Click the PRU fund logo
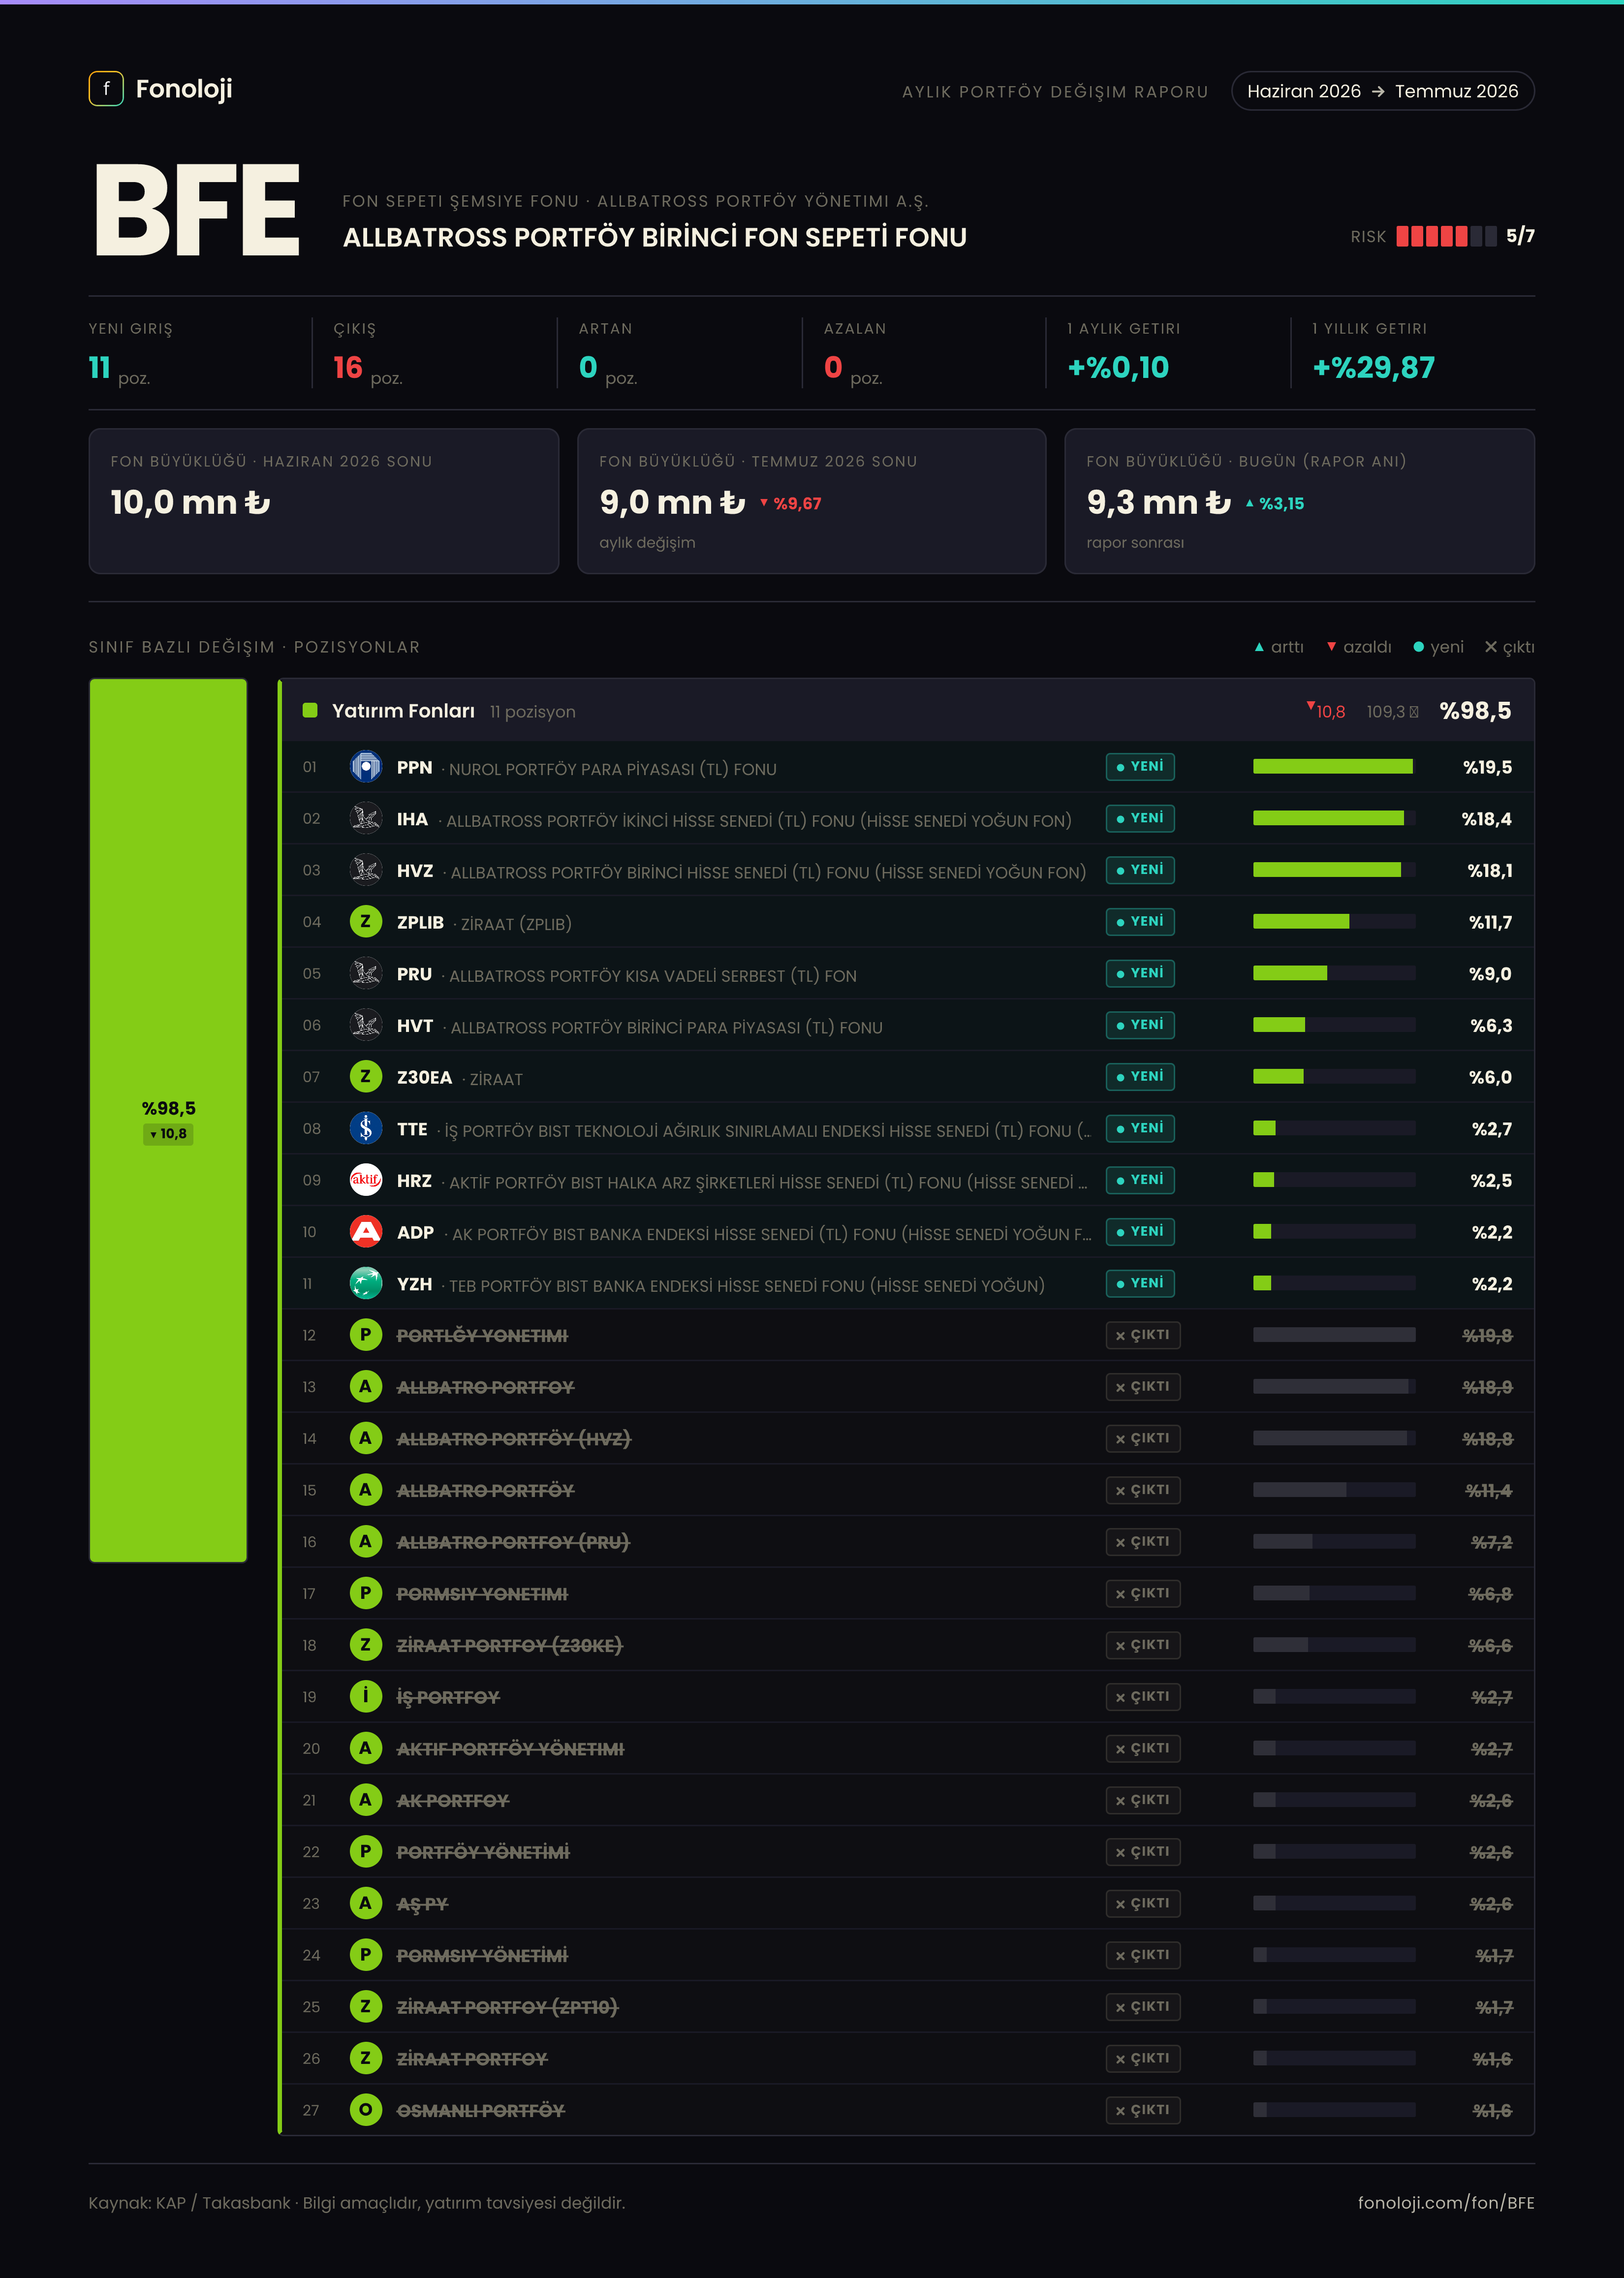1624x2278 pixels. tap(366, 974)
